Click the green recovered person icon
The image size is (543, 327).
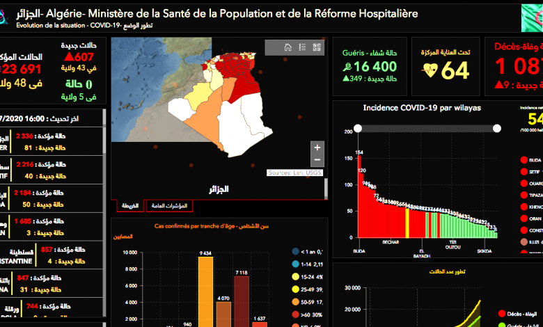[x=347, y=67]
